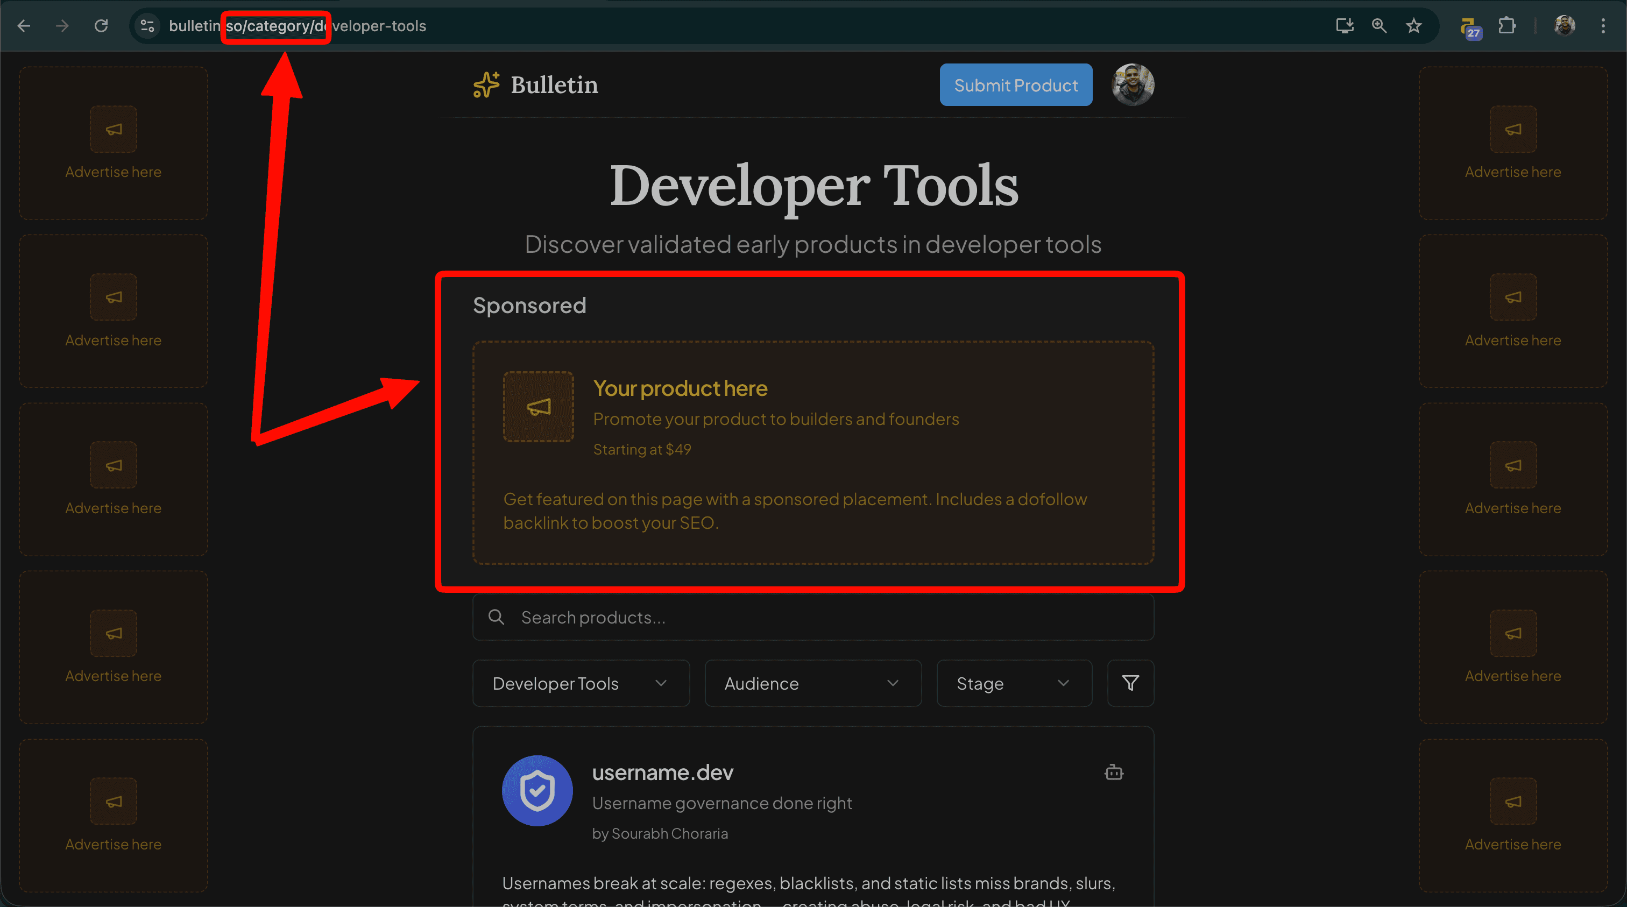The height and width of the screenshot is (907, 1627).
Task: Click the install app icon in address bar
Action: (1345, 26)
